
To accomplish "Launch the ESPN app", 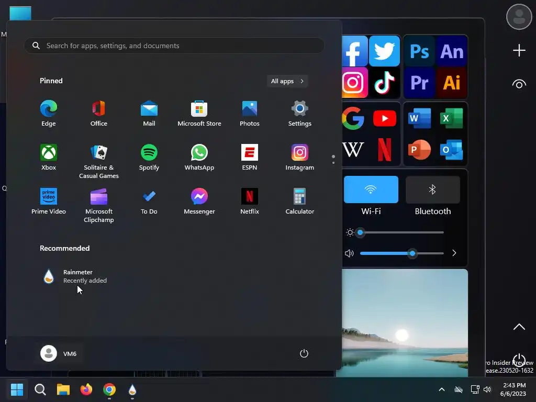I will pos(250,158).
